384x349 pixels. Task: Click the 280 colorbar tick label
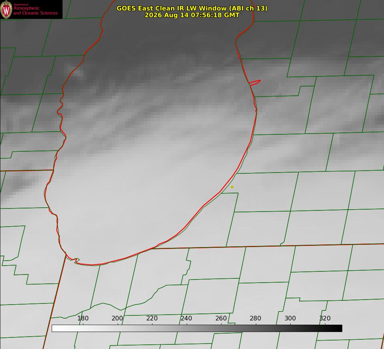point(255,318)
